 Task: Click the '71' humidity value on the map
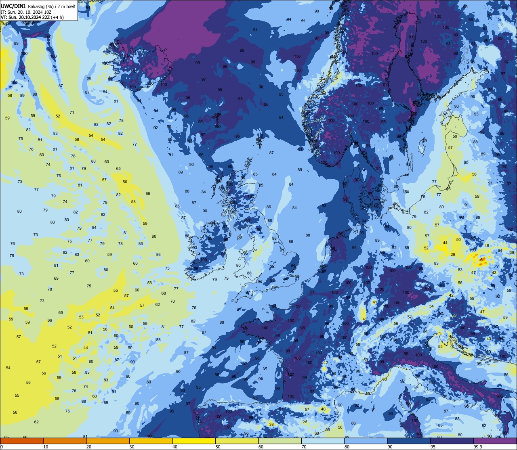72,112
